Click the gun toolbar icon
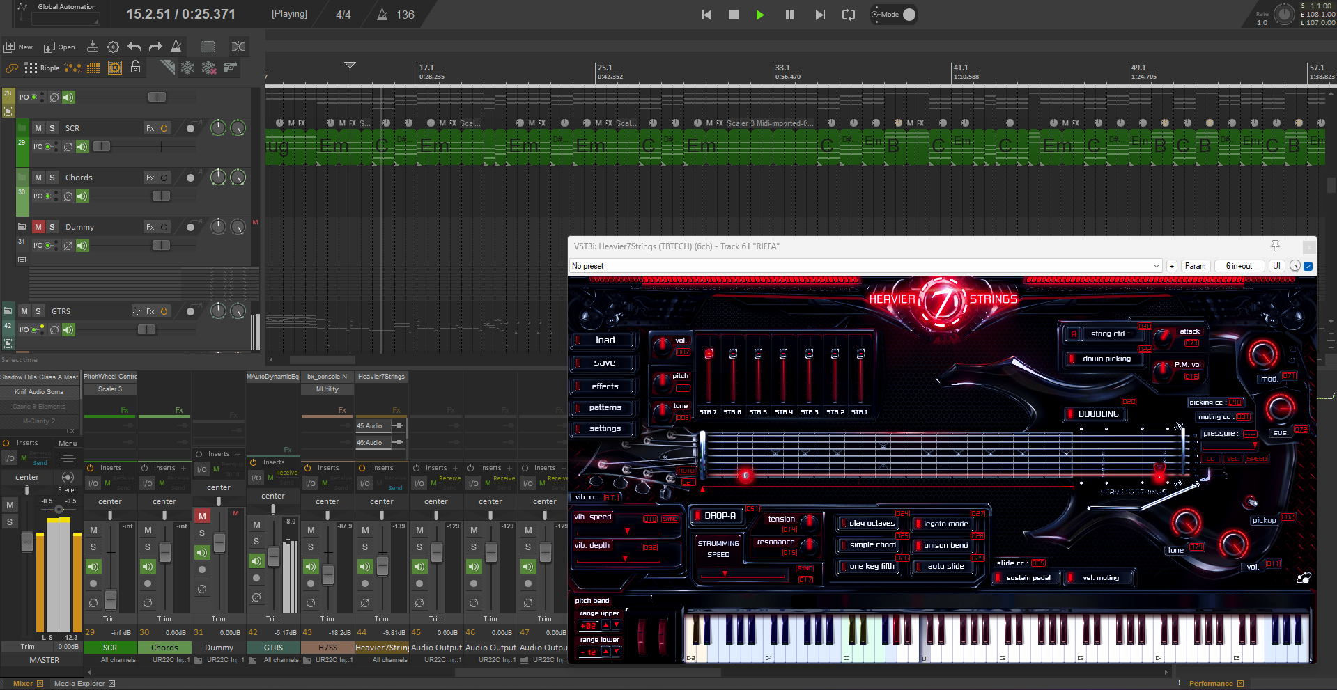The height and width of the screenshot is (690, 1337). pyautogui.click(x=231, y=67)
